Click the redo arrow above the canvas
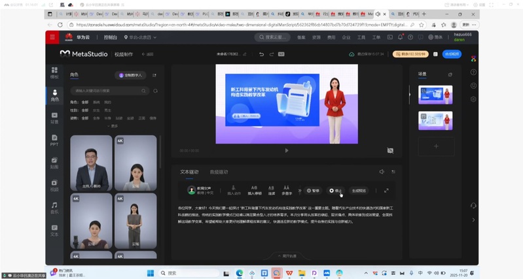The height and width of the screenshot is (279, 523). point(272,54)
